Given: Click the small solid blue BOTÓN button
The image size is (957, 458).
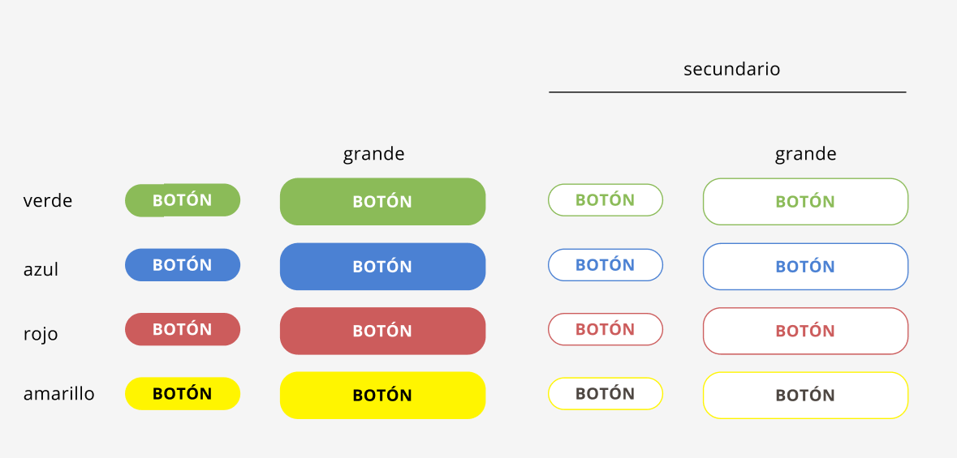Looking at the screenshot, I should tap(183, 265).
